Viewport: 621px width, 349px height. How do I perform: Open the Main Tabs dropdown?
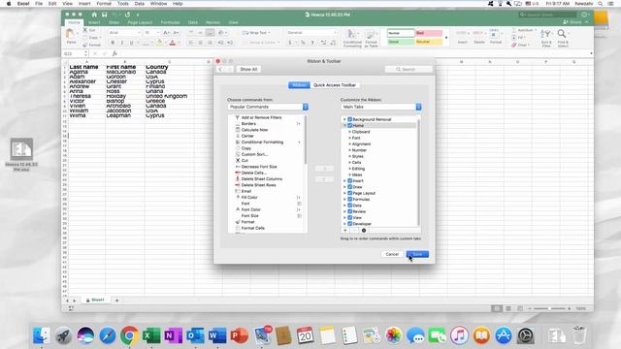coord(381,107)
